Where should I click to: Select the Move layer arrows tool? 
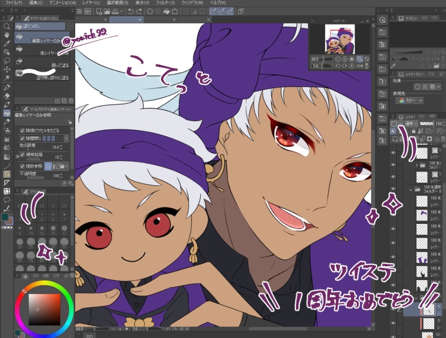pyautogui.click(x=7, y=69)
